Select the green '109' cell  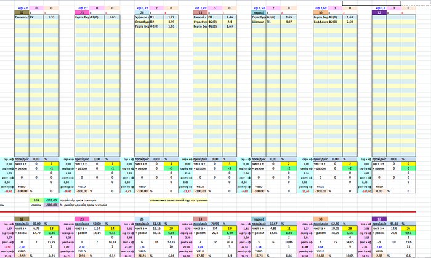tap(36, 200)
